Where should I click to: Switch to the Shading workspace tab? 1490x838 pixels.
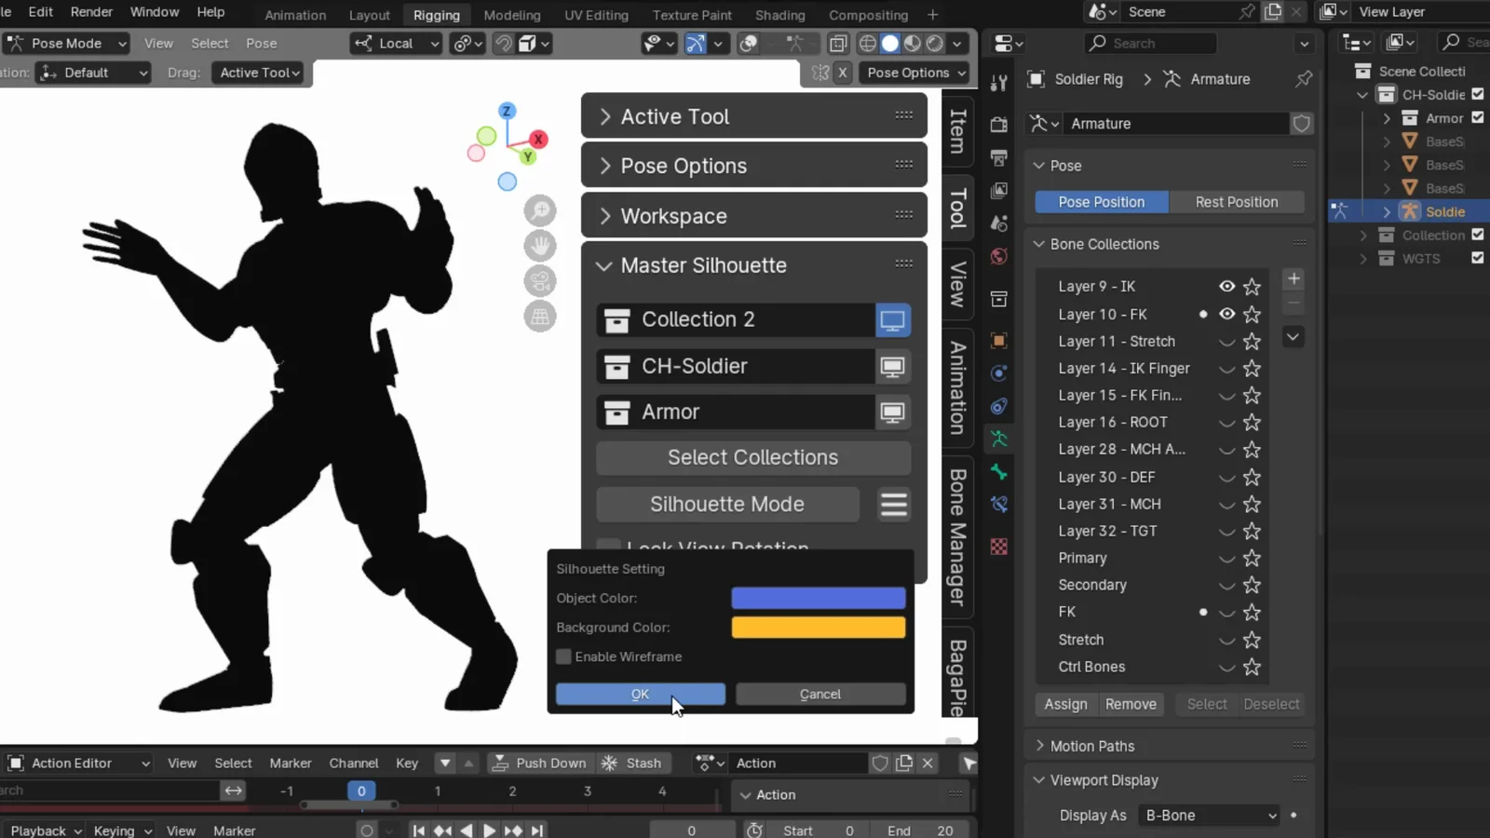(x=779, y=15)
